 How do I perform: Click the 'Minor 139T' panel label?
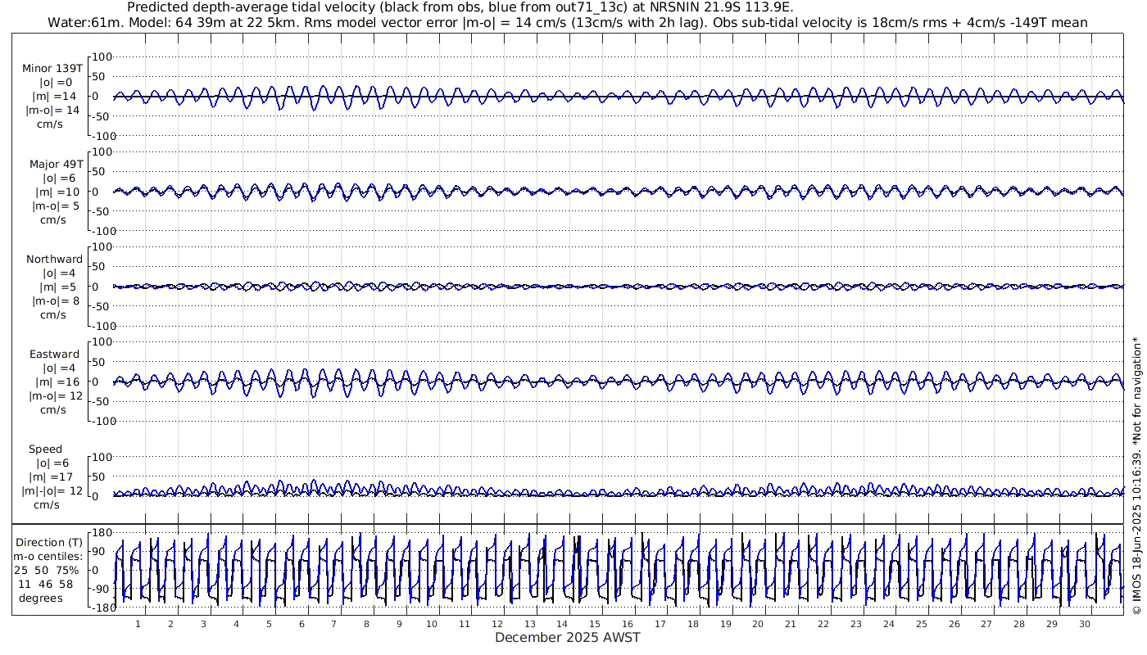pyautogui.click(x=53, y=69)
